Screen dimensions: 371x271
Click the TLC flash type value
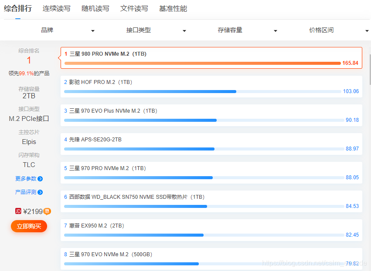[x=29, y=164]
